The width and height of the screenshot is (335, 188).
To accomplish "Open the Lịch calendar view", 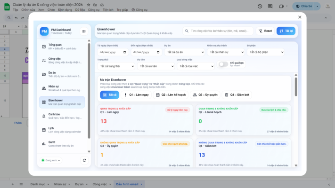I will coord(61,129).
